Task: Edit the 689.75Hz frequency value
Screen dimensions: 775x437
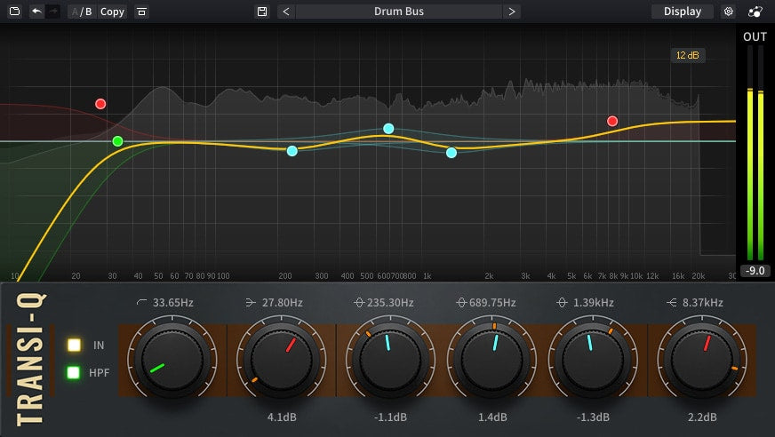Action: 492,302
